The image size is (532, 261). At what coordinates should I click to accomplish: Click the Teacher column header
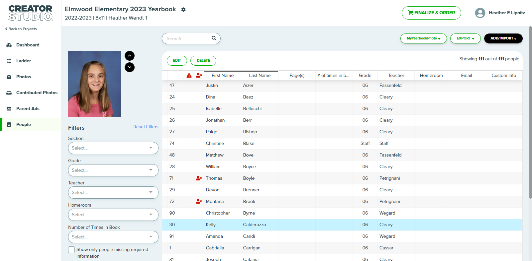click(396, 75)
